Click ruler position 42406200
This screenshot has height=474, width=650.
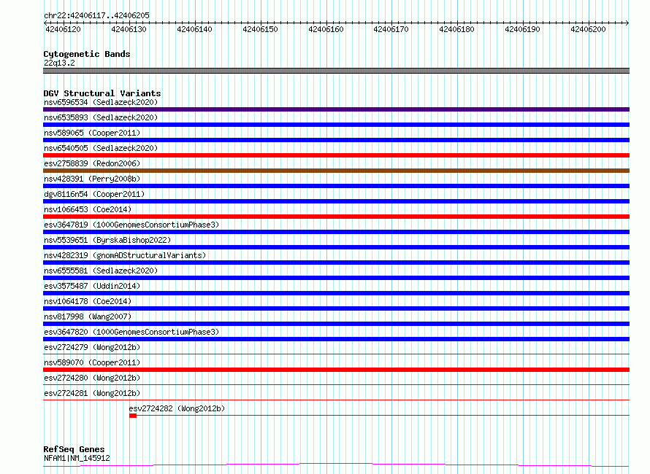pos(588,29)
